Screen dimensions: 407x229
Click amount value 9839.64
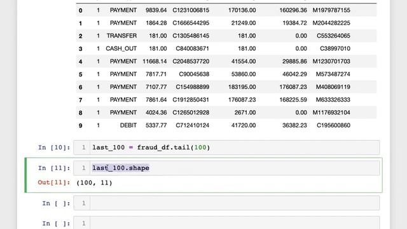coord(156,10)
